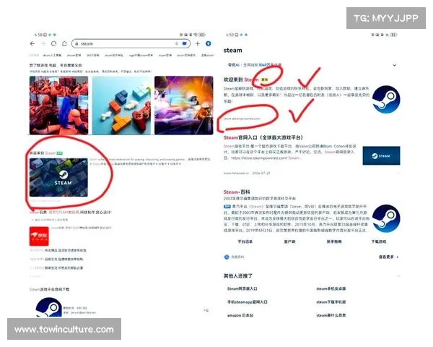The width and height of the screenshot is (433, 347).
Task: Select the tab between 客户端 and 下载游戏
Action: [x=334, y=241]
